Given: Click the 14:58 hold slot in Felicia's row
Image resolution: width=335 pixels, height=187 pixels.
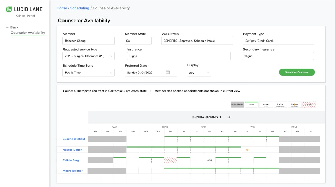Looking at the screenshot, I should [x=209, y=160].
